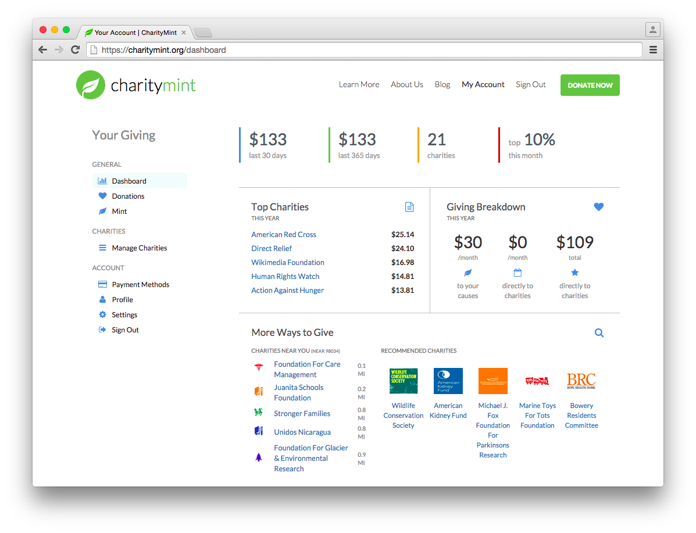Open Payment Methods in the sidebar
The width and height of the screenshot is (696, 533).
(140, 285)
